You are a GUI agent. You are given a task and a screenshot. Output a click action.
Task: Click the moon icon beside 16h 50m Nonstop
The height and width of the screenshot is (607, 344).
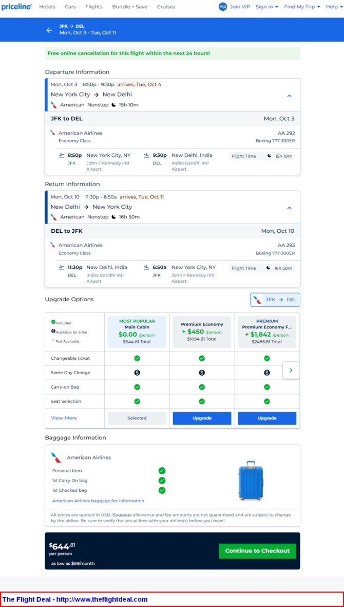113,217
